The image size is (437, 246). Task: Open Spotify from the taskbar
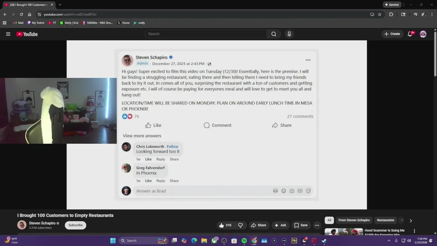coord(244,241)
